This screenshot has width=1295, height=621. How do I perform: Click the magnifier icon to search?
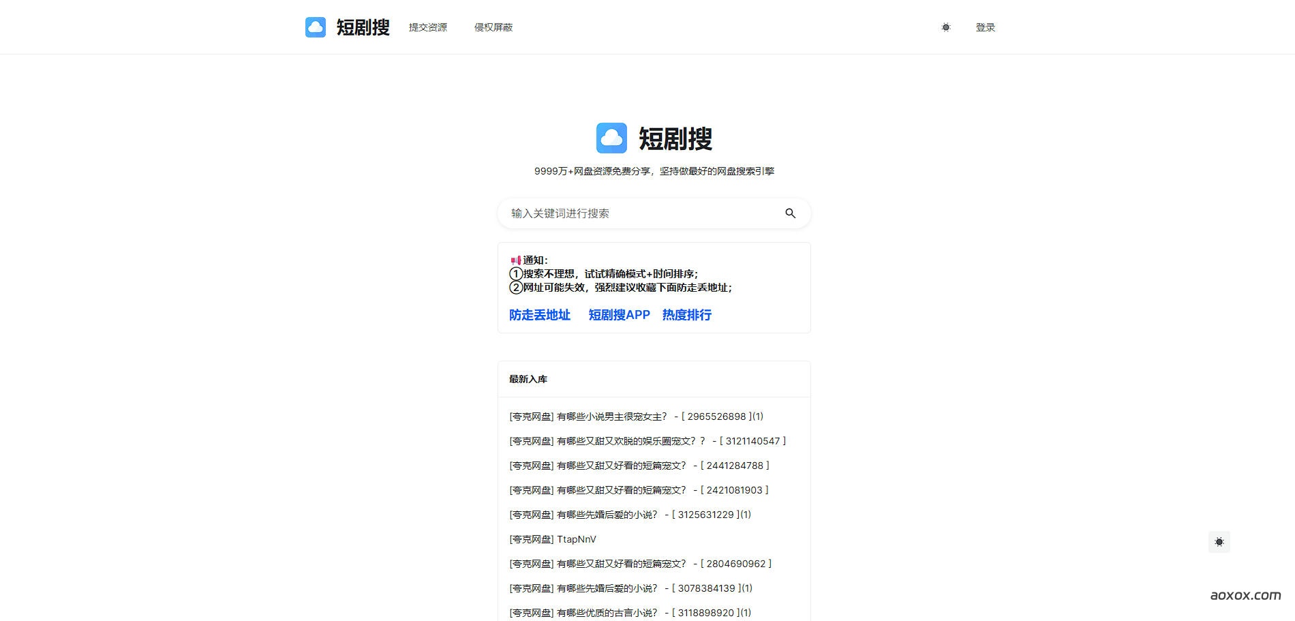click(x=790, y=213)
